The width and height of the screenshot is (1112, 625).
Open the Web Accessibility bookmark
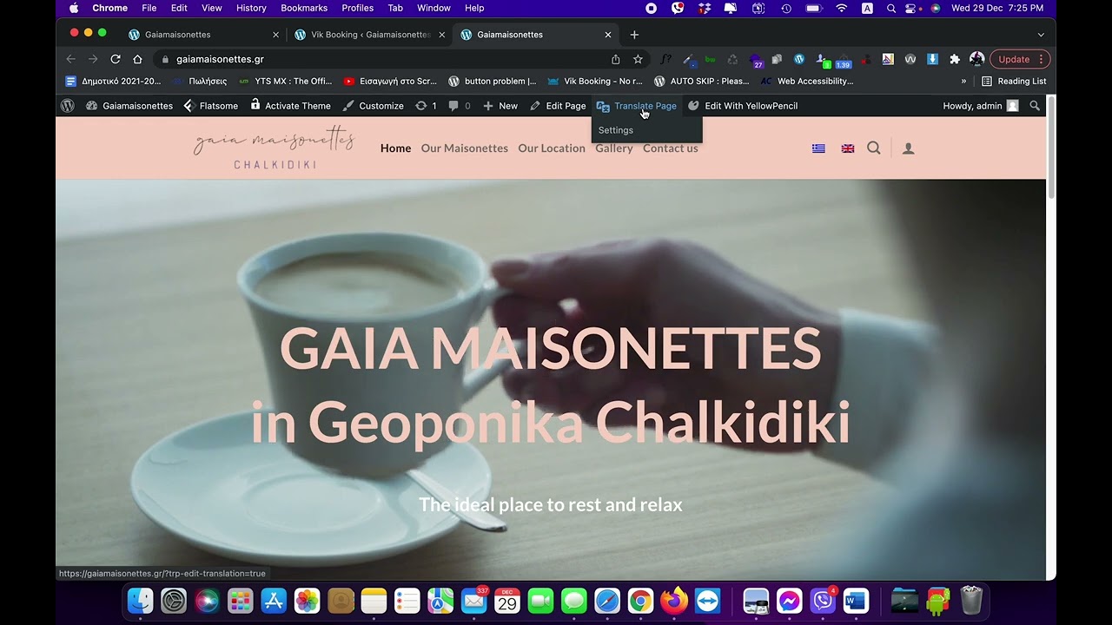pos(807,81)
